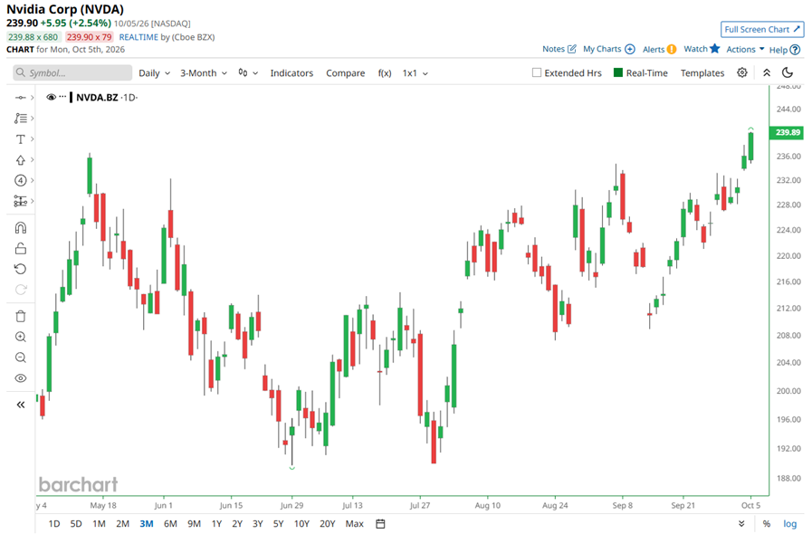Click the NVDA.BZ series label
This screenshot has width=812, height=534.
(97, 98)
